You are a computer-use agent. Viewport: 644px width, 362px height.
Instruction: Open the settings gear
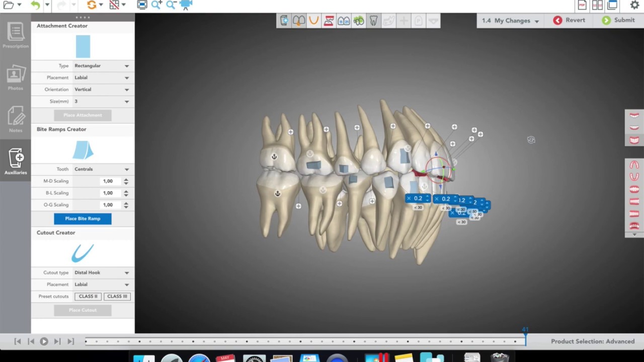(x=634, y=5)
